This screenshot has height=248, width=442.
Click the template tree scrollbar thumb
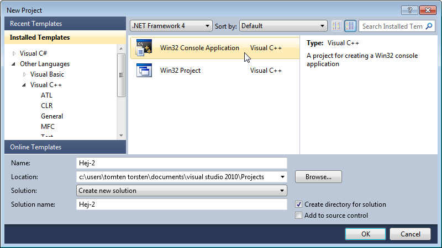121,75
